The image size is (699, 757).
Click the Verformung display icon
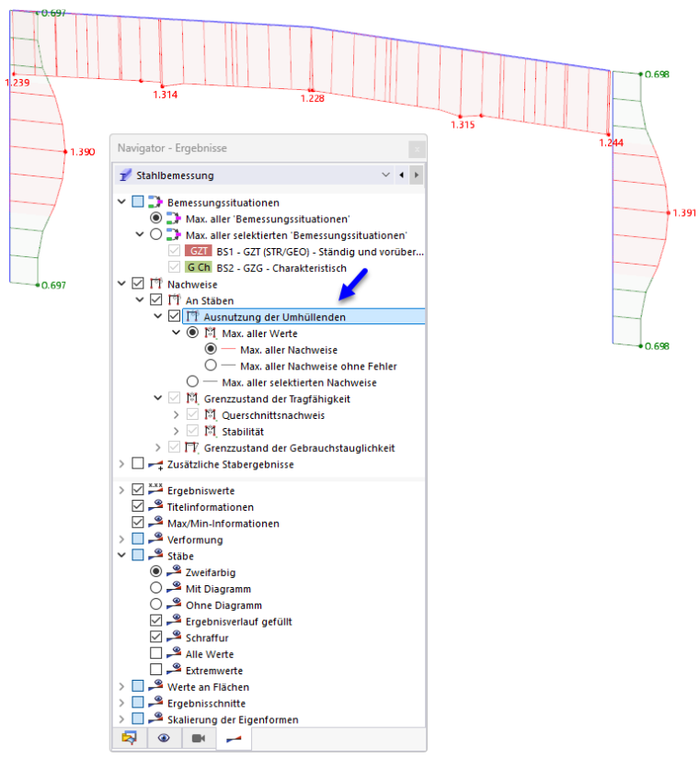click(155, 538)
